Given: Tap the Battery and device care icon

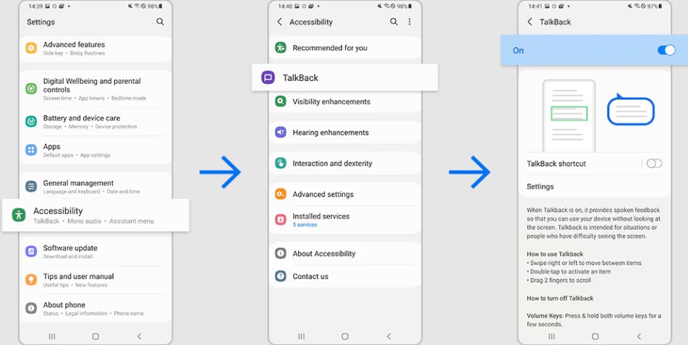Looking at the screenshot, I should click(x=31, y=121).
